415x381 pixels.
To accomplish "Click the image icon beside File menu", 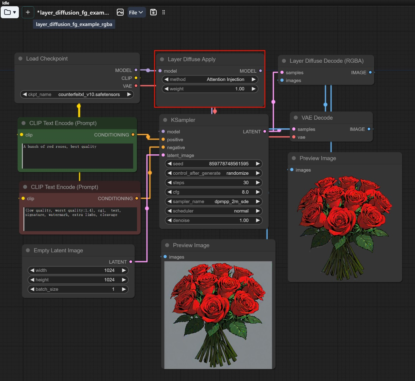I will (120, 12).
